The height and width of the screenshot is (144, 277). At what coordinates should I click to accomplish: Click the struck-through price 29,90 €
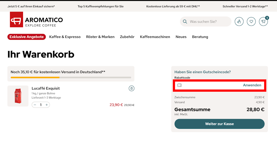129,105
